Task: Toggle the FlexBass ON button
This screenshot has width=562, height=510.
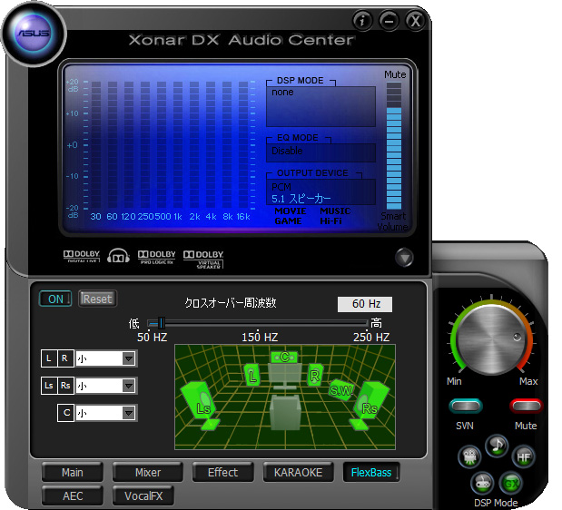Action: [x=55, y=299]
